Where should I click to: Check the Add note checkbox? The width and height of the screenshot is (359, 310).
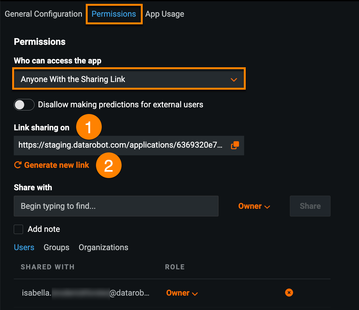tap(19, 229)
